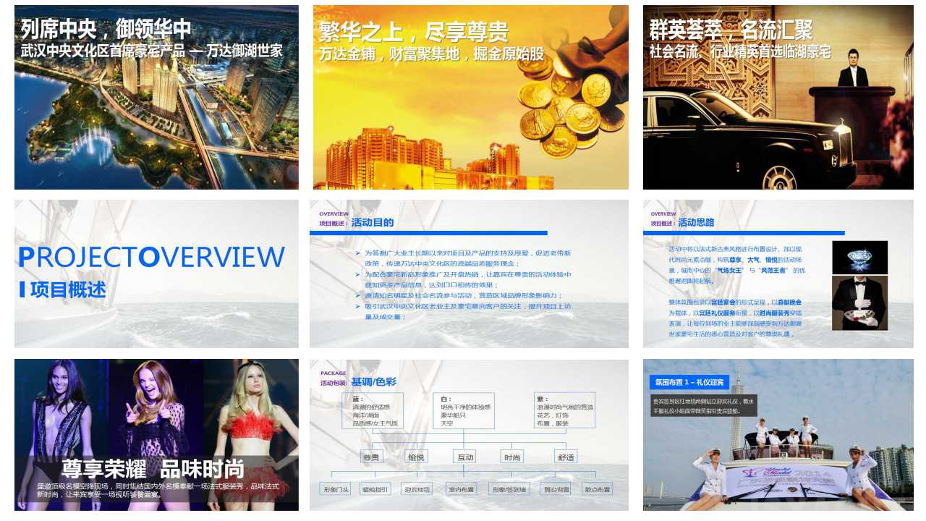Select the 活动目的 slide thumbnail
Viewport: 926px width, 521px height.
coord(469,274)
